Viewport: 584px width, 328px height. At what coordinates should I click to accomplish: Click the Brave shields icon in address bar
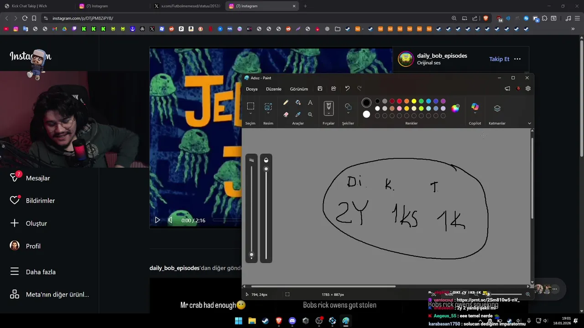(485, 18)
